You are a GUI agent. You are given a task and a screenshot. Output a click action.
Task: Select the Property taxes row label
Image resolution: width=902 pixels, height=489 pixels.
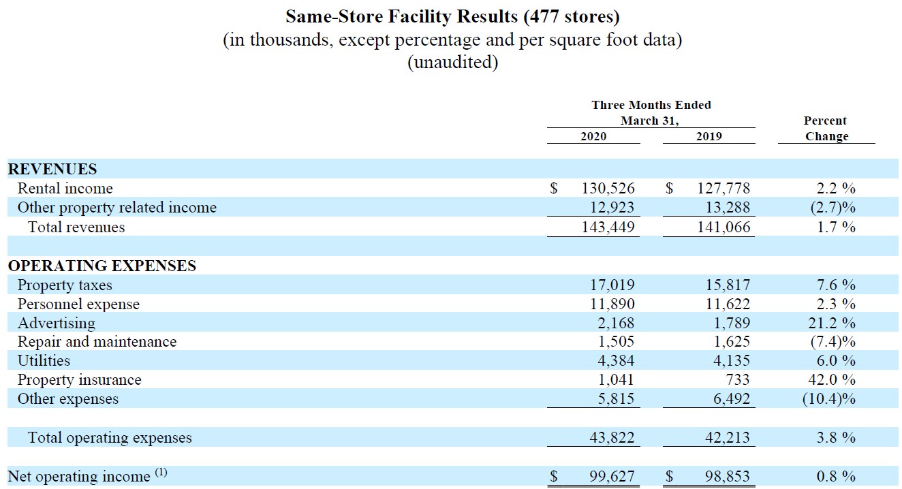coord(65,285)
